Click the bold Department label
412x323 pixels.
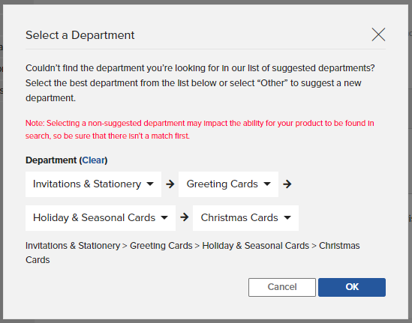51,160
